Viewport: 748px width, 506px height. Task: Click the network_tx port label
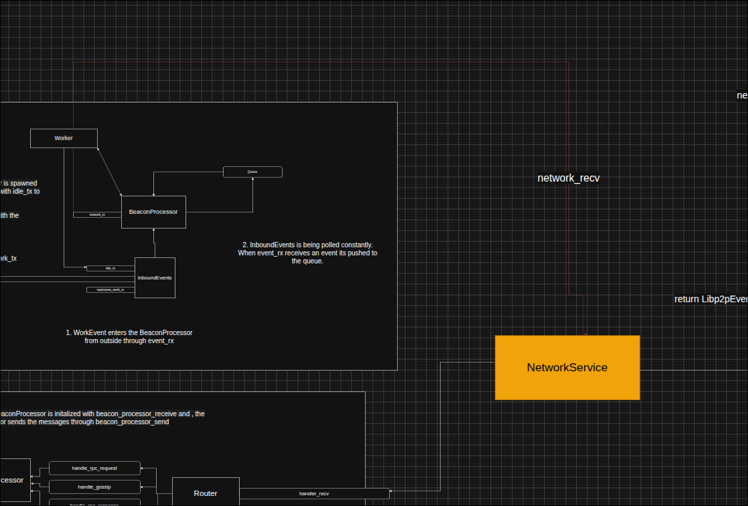click(97, 215)
